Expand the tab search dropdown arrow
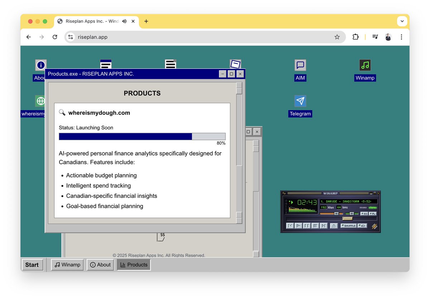 402,21
